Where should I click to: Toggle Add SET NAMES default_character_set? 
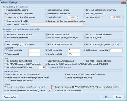tap(47, 38)
